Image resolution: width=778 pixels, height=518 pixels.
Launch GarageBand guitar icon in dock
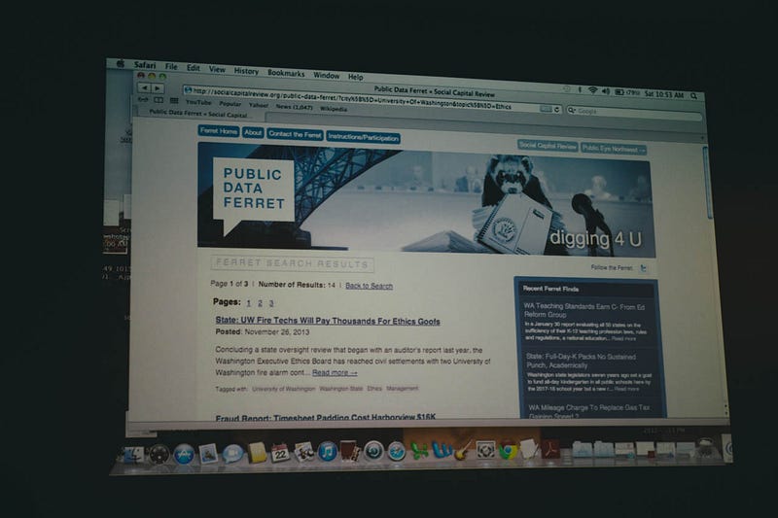click(x=464, y=450)
